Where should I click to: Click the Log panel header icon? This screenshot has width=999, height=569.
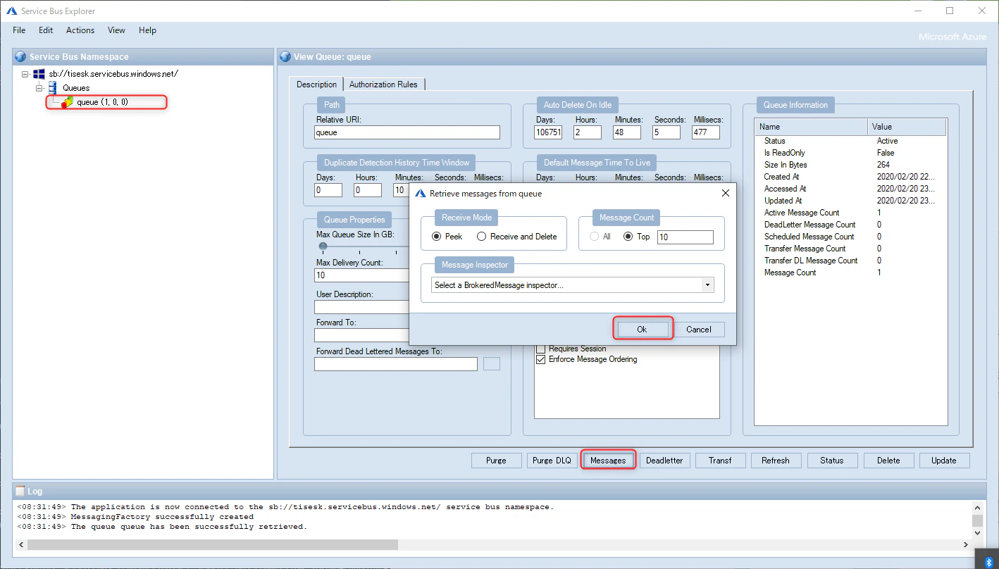point(20,491)
